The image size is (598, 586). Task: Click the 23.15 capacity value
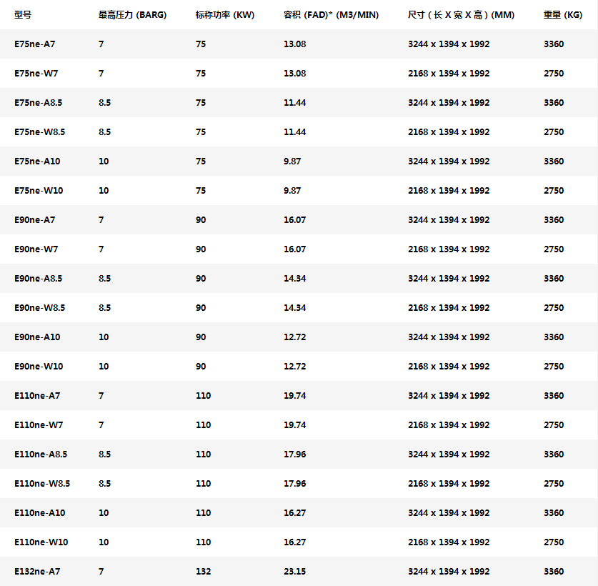(294, 572)
